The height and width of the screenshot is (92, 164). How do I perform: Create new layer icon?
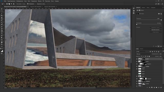point(159,87)
